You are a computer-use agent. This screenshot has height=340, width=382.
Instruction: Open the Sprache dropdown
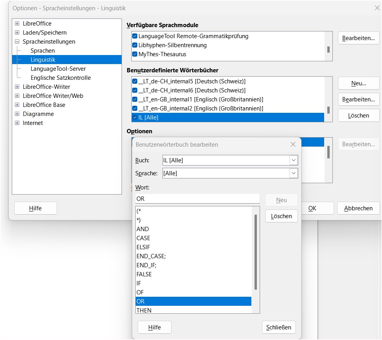(x=293, y=173)
